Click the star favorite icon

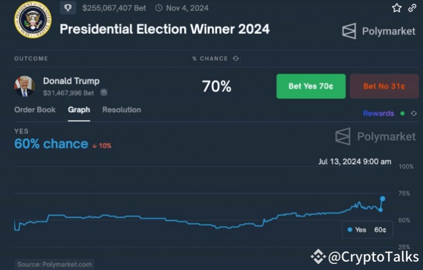pos(396,8)
